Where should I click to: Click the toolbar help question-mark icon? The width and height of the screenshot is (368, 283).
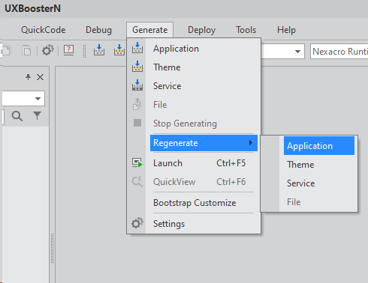click(68, 50)
